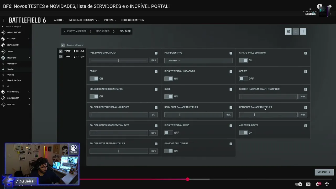Open the kebab menu left of Battlefield 6 logo
The width and height of the screenshot is (336, 189).
4,20
